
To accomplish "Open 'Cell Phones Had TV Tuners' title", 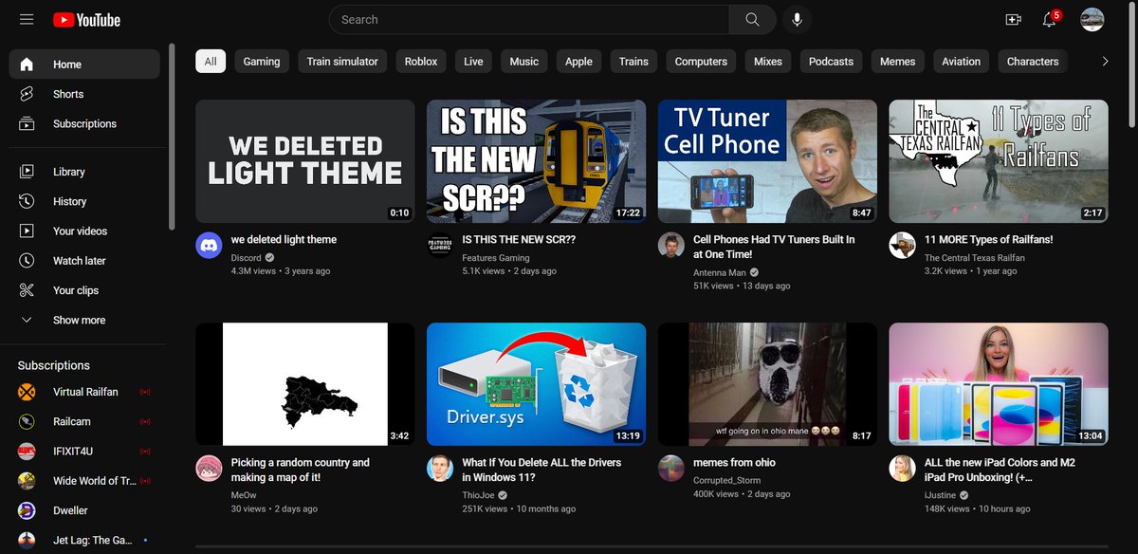I will click(774, 247).
